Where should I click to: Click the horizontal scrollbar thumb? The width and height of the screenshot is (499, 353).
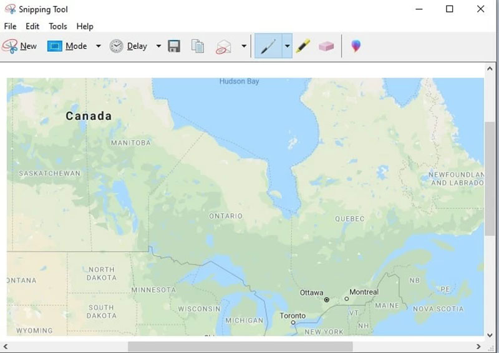click(240, 346)
